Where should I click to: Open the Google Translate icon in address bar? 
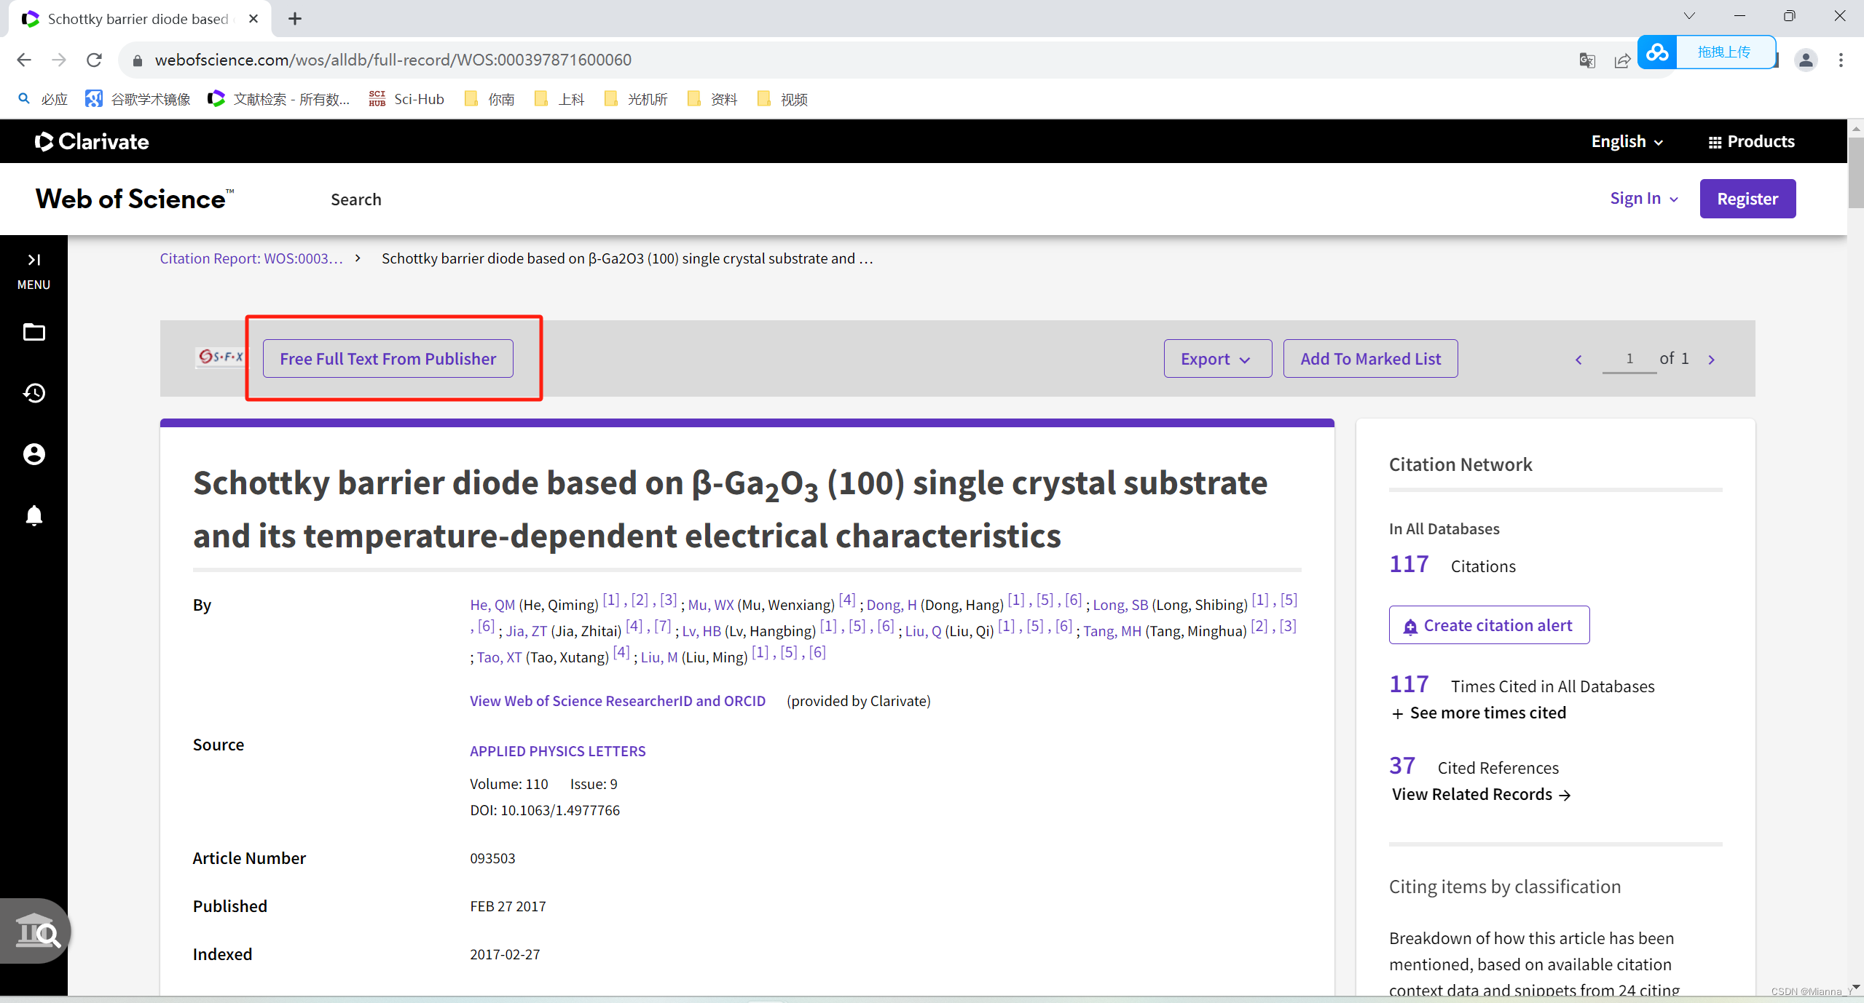[x=1588, y=60]
